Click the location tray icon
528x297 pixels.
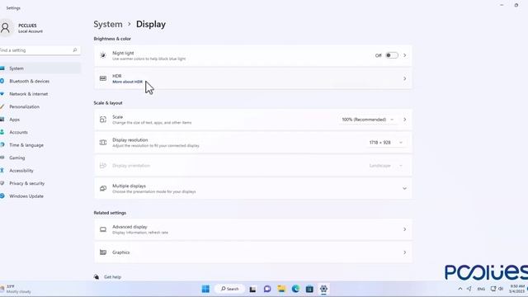coord(469,289)
